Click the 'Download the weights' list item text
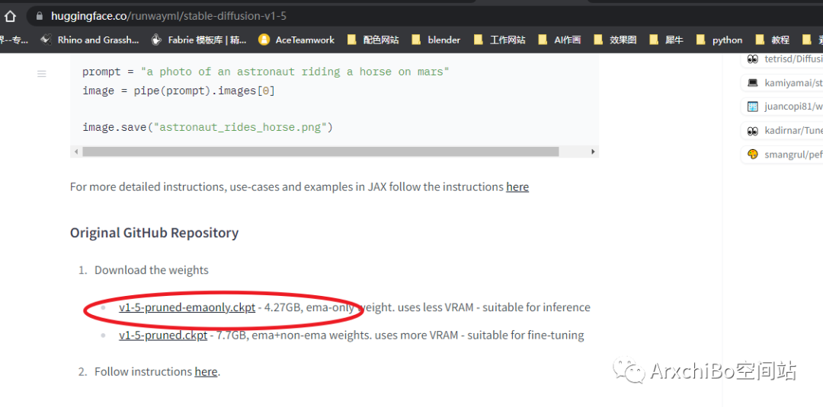The width and height of the screenshot is (823, 407). click(151, 270)
